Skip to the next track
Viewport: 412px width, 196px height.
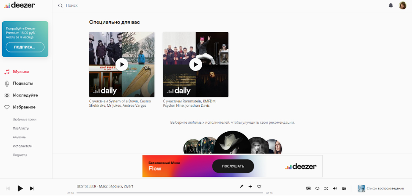[x=32, y=188]
